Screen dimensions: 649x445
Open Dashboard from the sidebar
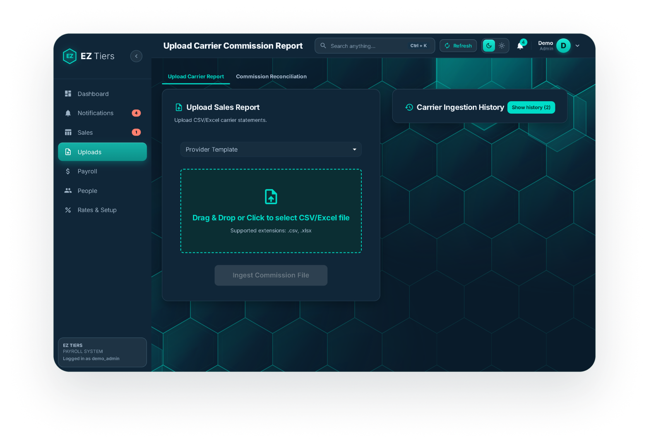[x=102, y=94]
